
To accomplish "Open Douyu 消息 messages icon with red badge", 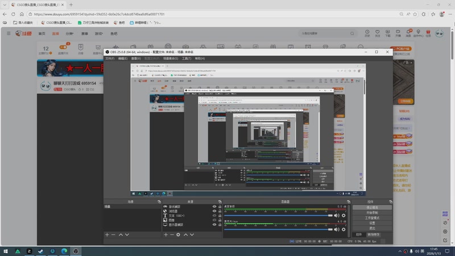I will 408,33.
